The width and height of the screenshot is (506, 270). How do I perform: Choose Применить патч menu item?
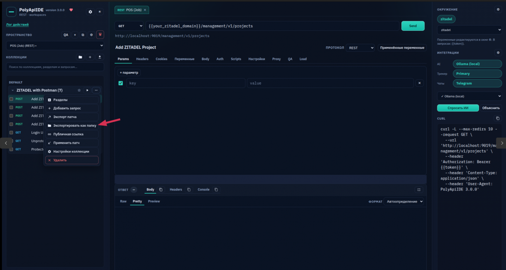point(72,143)
